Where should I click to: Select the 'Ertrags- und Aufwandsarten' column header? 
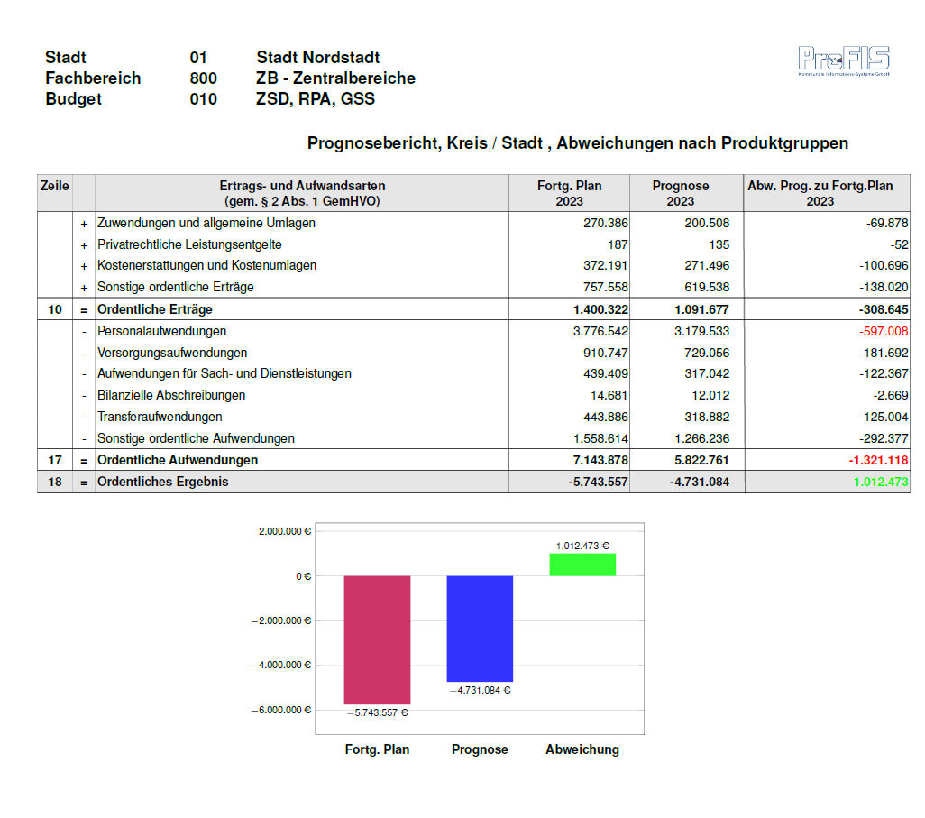pyautogui.click(x=302, y=193)
